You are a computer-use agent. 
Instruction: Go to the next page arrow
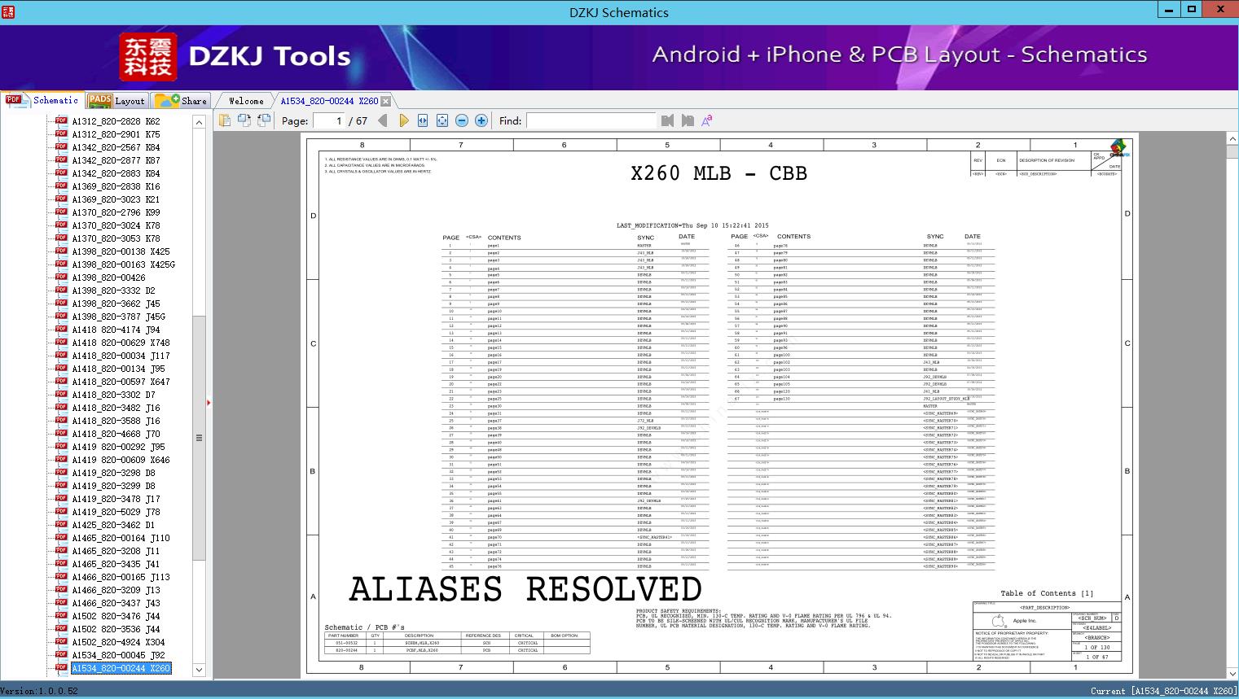pyautogui.click(x=403, y=120)
